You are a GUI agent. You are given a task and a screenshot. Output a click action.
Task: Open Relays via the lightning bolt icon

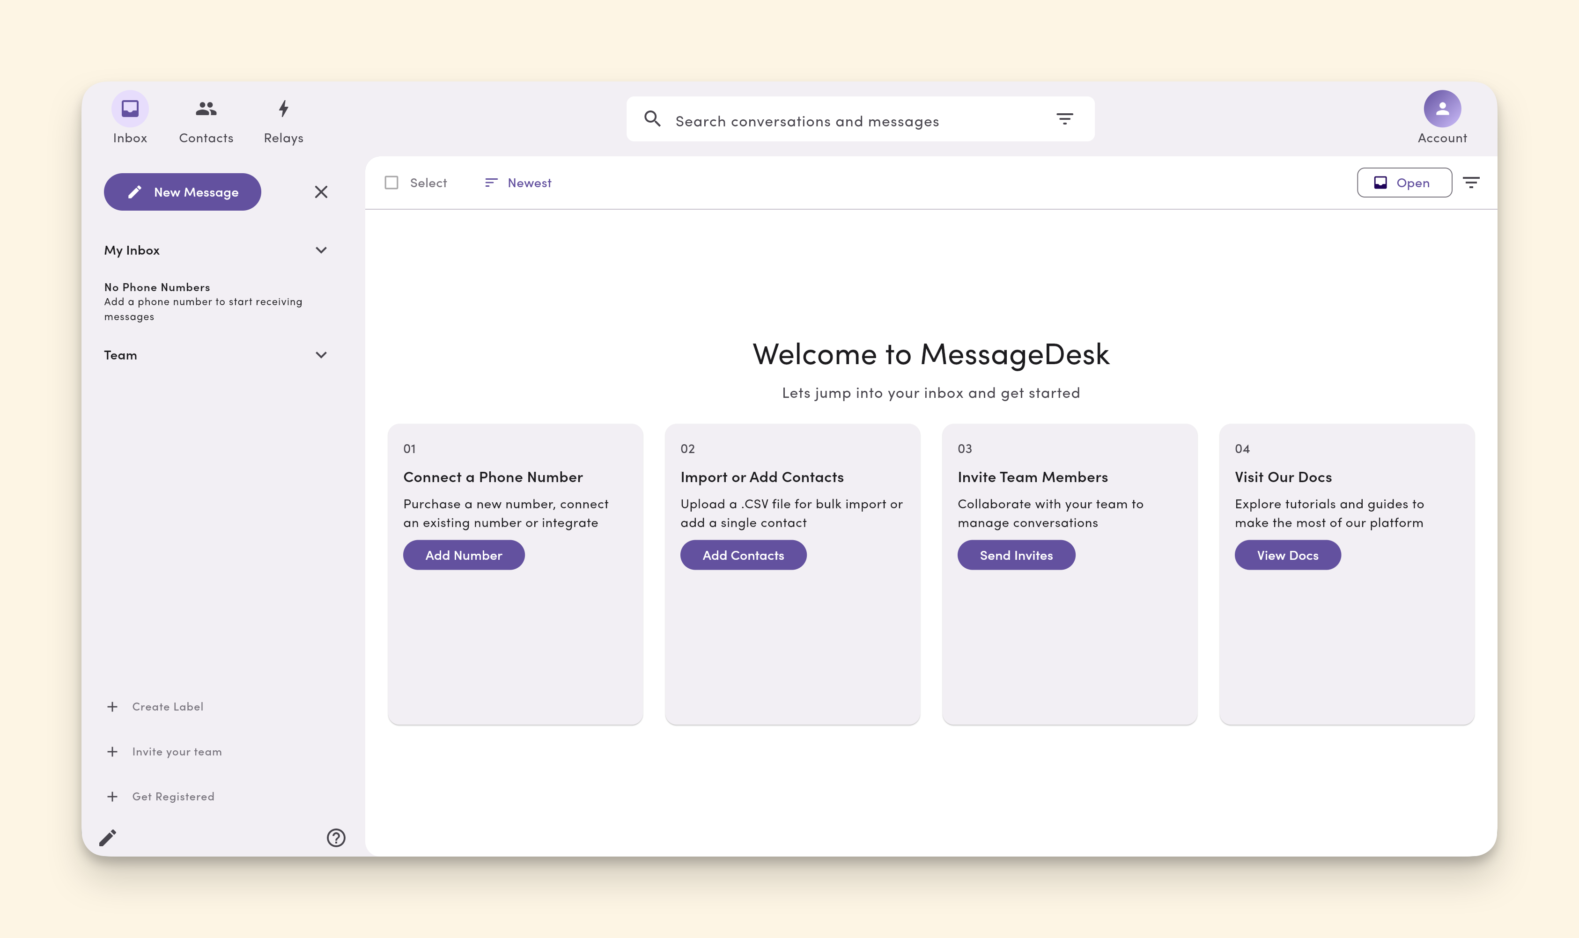coord(283,108)
